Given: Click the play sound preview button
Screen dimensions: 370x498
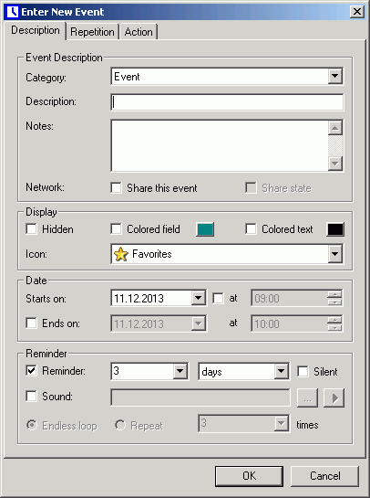Looking at the screenshot, I should (x=334, y=397).
